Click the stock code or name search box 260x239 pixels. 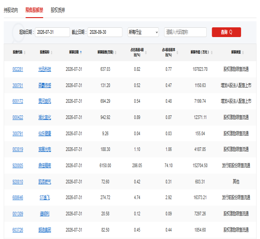click(x=185, y=32)
